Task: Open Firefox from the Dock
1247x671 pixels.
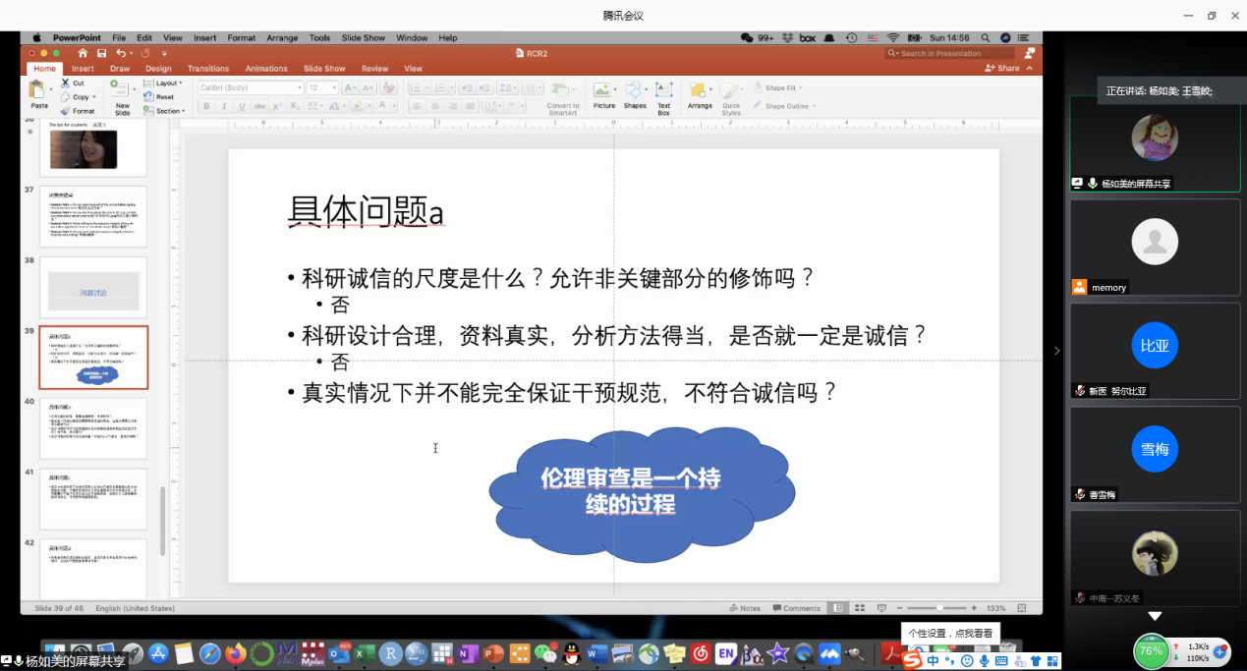Action: pyautogui.click(x=234, y=653)
